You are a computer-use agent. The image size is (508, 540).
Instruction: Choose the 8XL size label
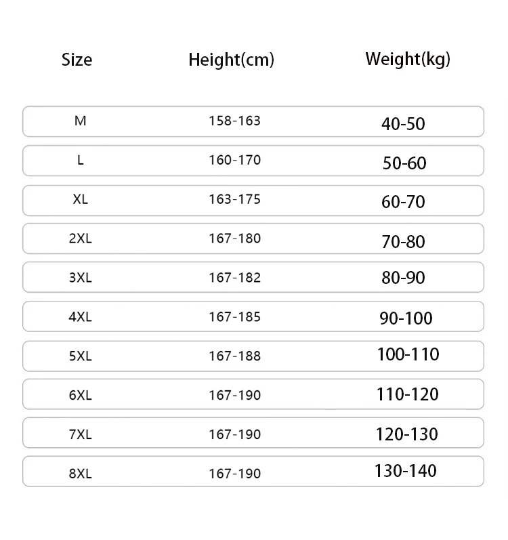80,474
